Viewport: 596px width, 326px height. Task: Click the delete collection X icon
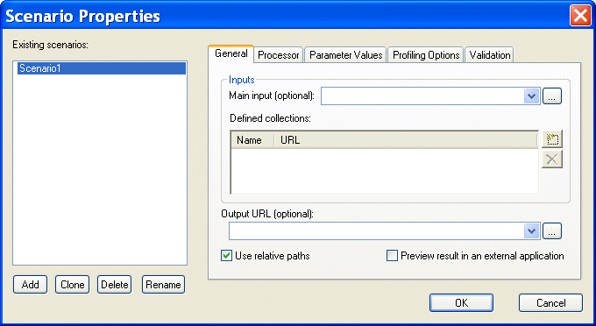point(552,159)
